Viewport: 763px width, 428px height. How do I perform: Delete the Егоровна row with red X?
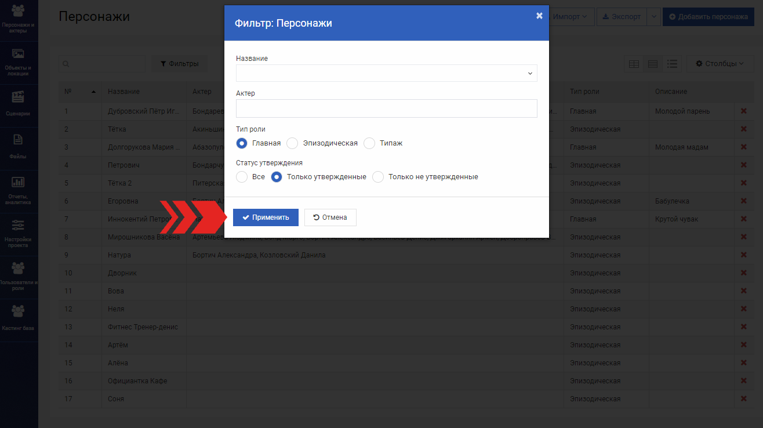coord(744,201)
